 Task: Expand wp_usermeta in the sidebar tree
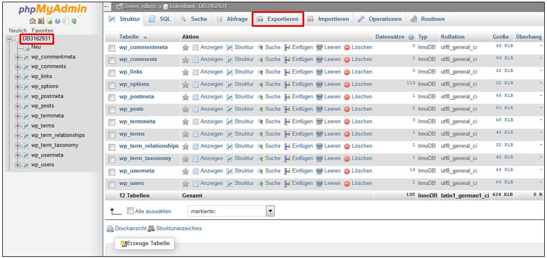(18, 155)
